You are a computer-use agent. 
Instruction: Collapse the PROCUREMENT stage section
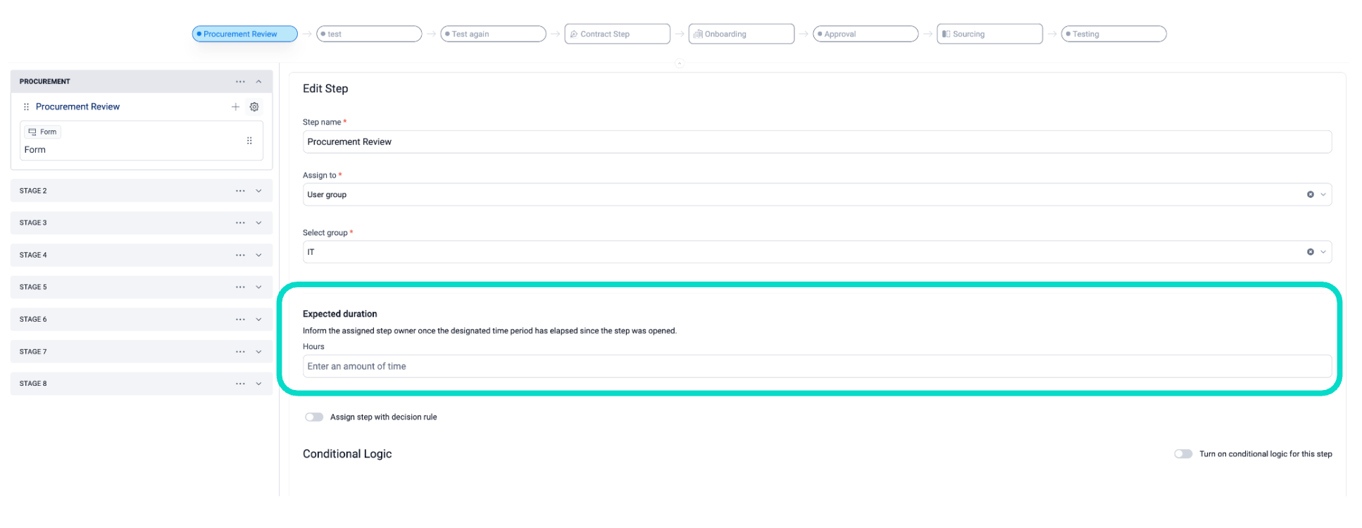tap(258, 82)
